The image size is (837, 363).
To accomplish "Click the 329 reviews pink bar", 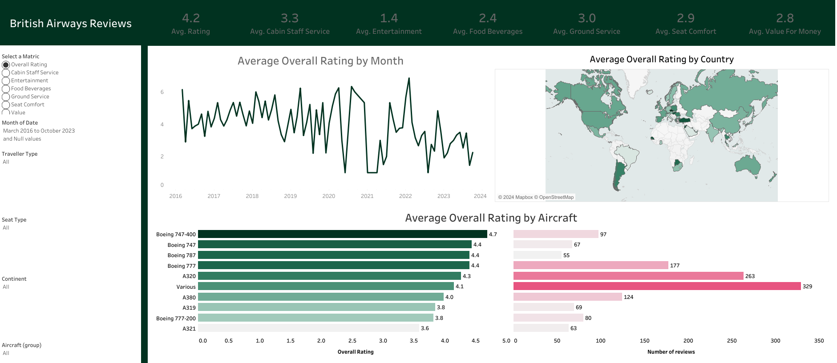I will click(657, 286).
